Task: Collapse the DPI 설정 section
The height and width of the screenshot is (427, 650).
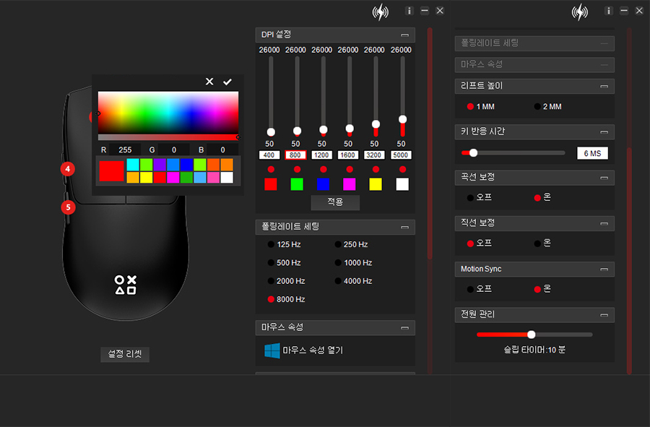Action: pos(405,35)
